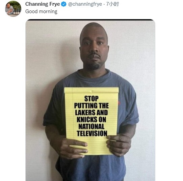Click "LAKERS AND" text on the sign
Screen dimensions: 183x181
91,113
